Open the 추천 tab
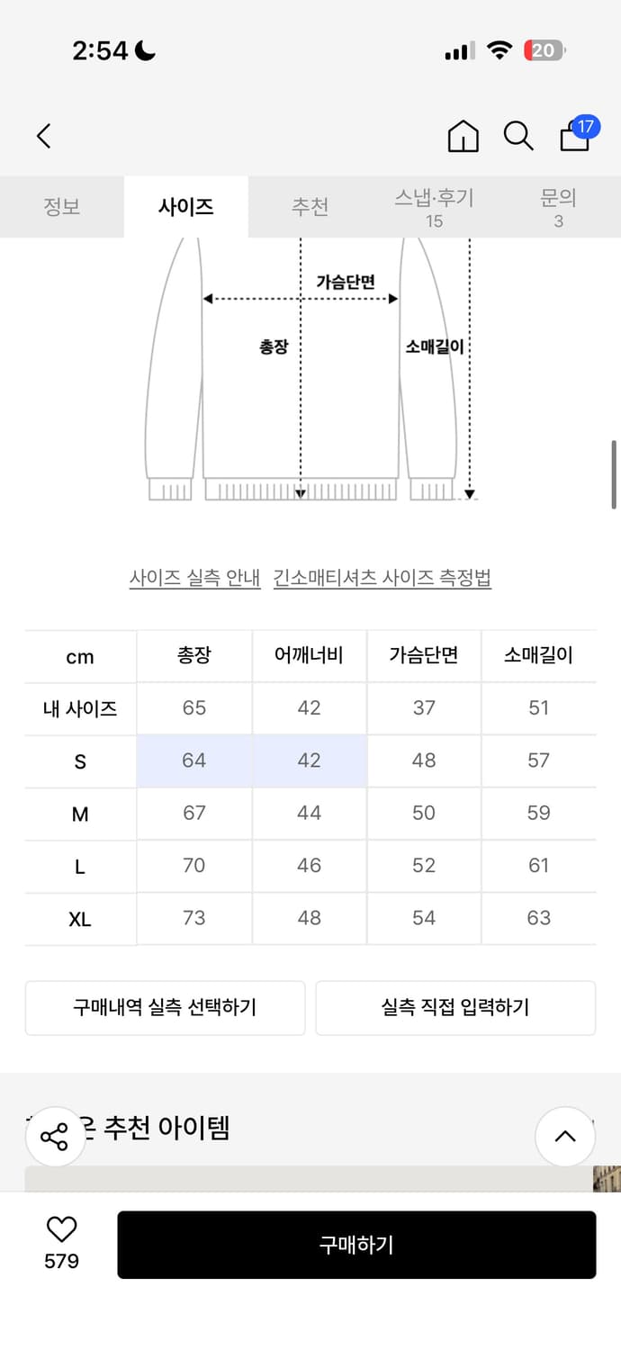 310,206
